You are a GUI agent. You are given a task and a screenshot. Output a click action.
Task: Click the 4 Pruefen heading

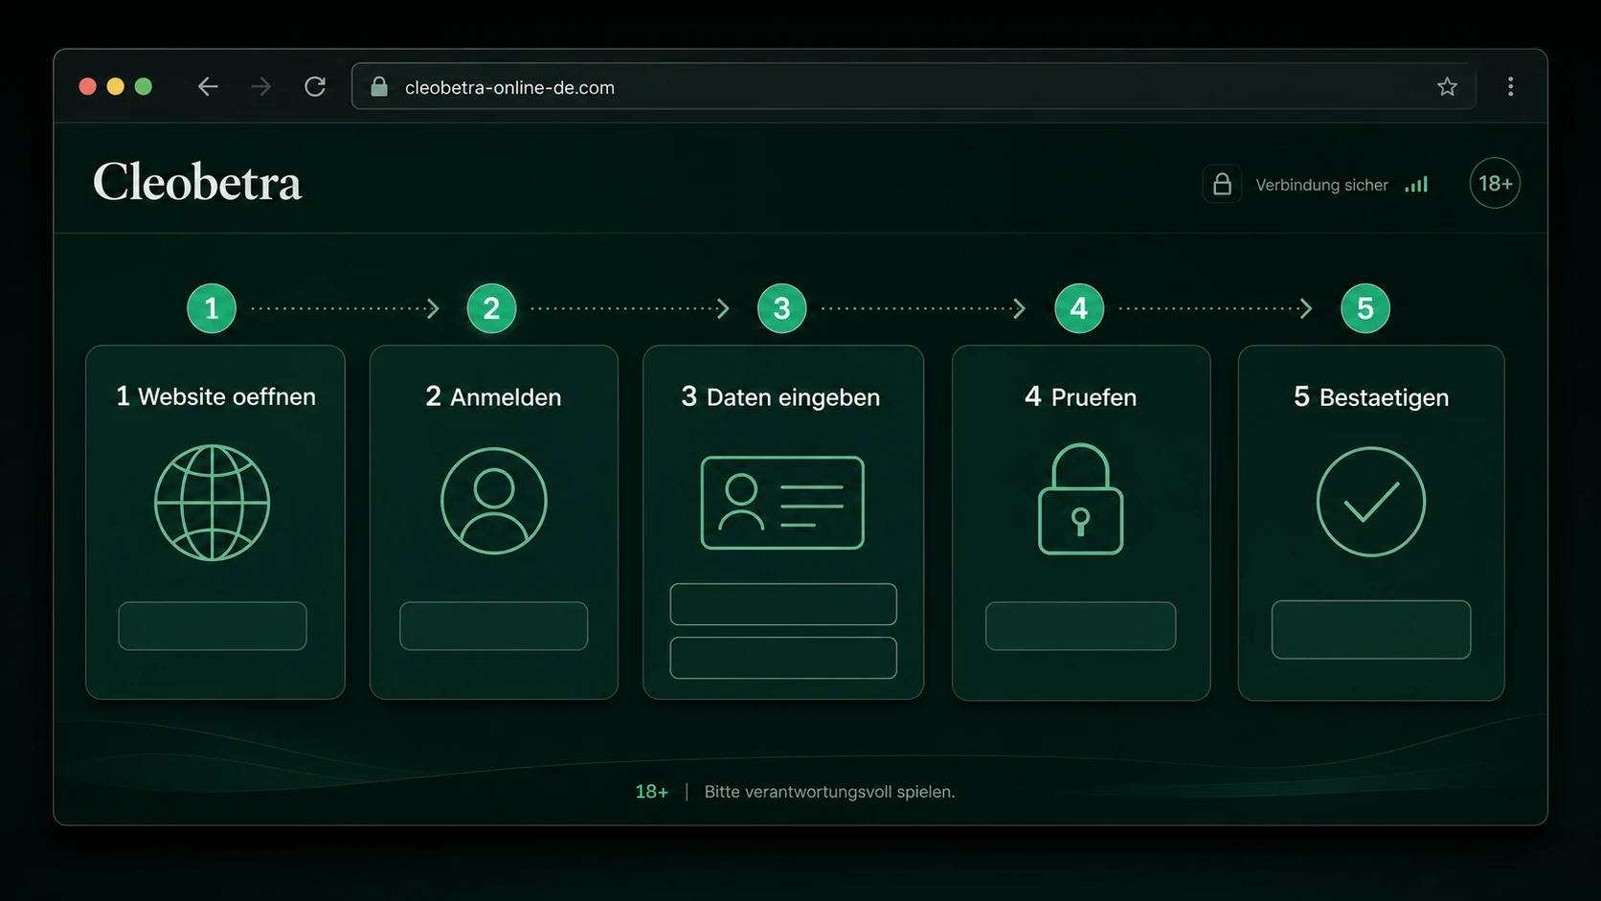point(1080,396)
